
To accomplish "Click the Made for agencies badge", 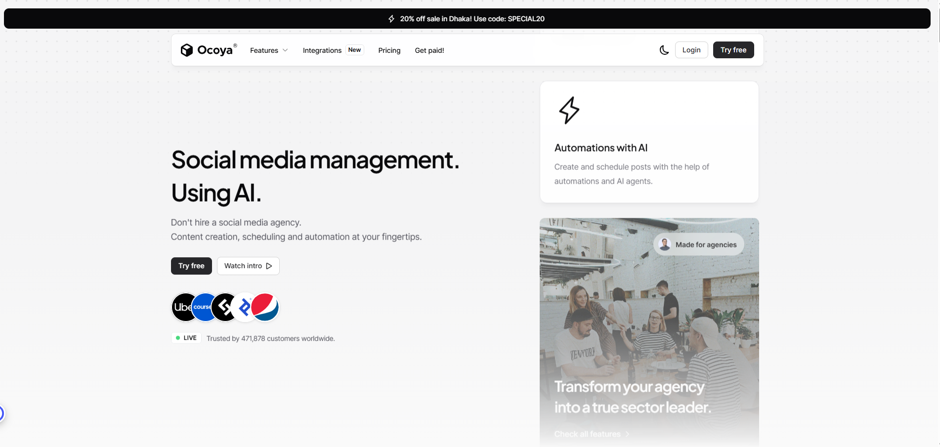I will point(699,244).
